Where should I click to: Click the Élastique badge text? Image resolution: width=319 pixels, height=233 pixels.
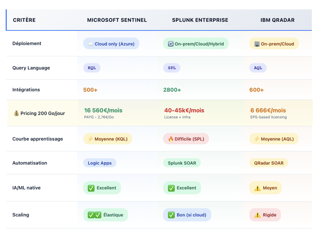113,215
